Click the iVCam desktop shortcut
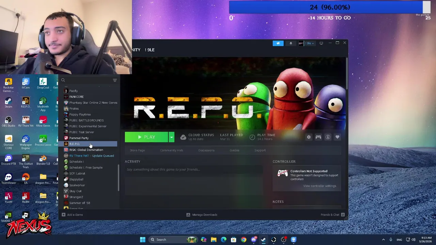Image resolution: width=436 pixels, height=245 pixels. point(26,83)
